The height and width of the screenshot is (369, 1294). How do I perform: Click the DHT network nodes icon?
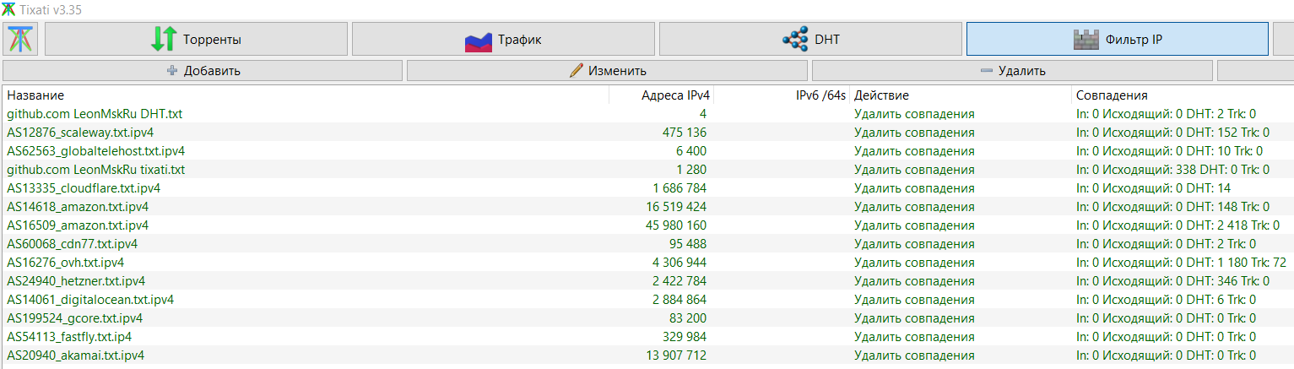pos(795,39)
